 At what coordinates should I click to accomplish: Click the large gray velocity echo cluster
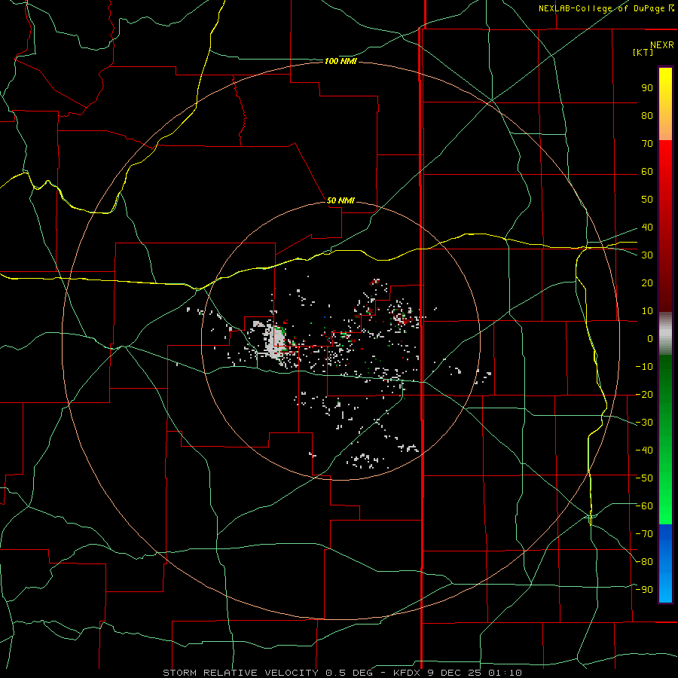[273, 341]
